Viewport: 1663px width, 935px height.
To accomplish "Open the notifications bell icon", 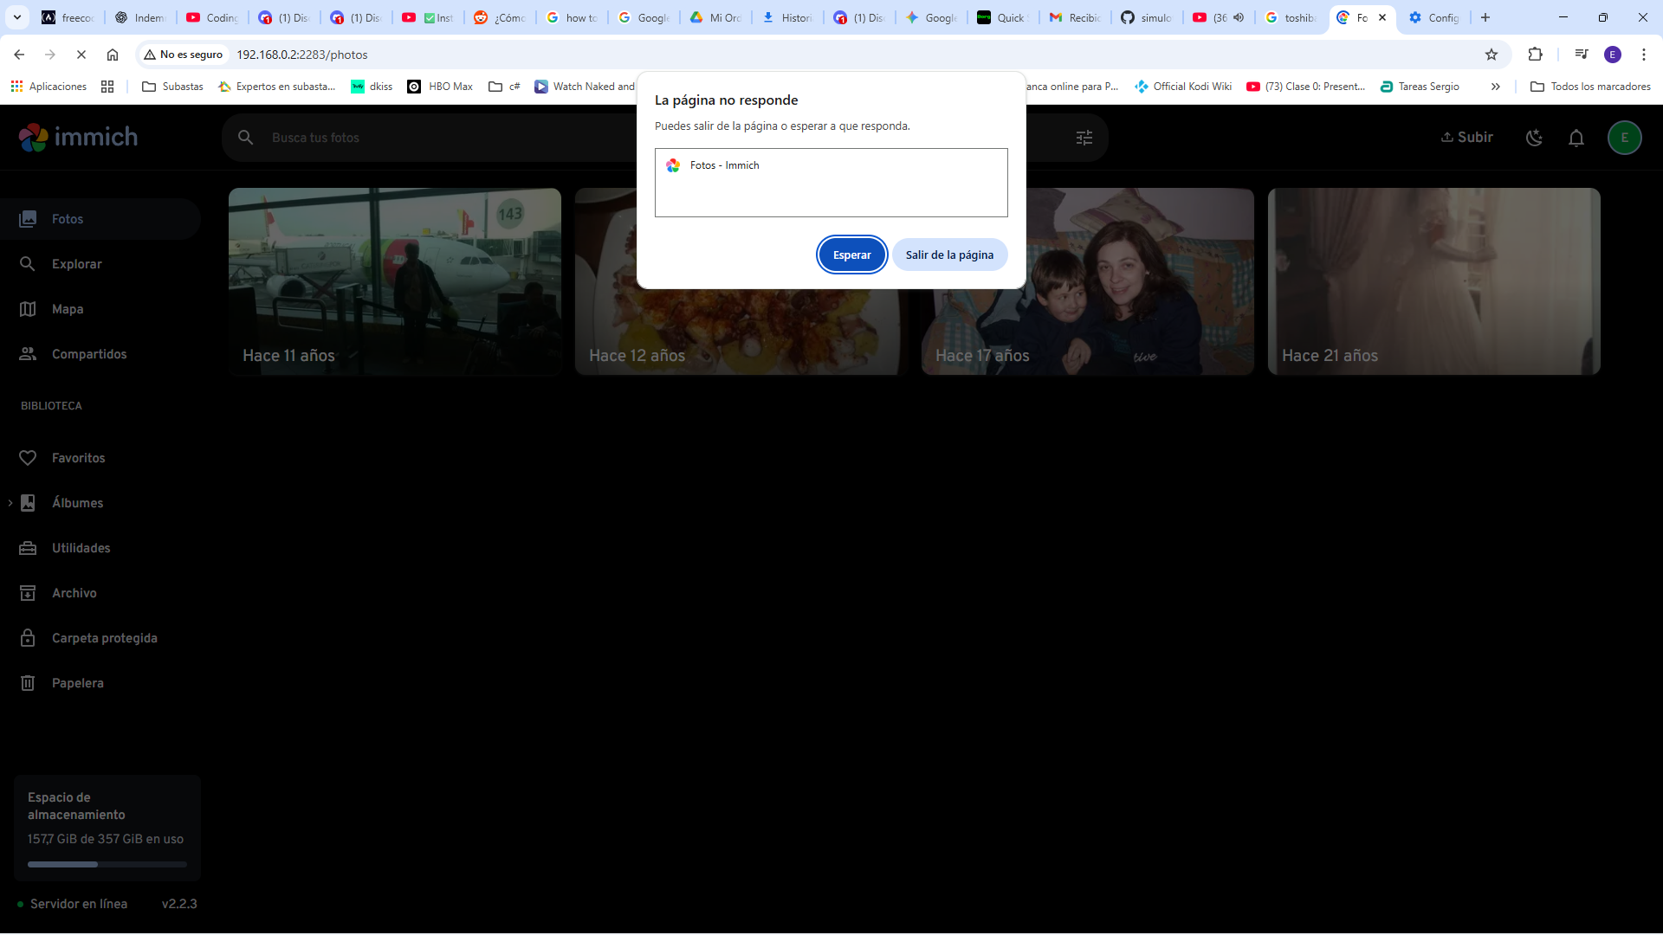I will (x=1576, y=138).
